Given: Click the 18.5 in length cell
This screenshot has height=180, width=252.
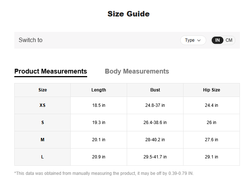Looking at the screenshot, I should 99,105.
